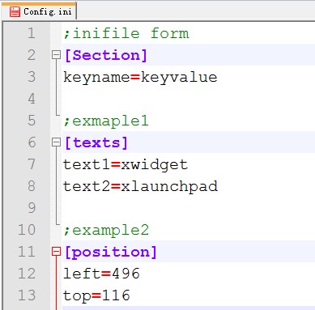Image resolution: width=315 pixels, height=310 pixels.
Task: Click the red save icon on Config.ini tab
Action: pyautogui.click(x=15, y=12)
